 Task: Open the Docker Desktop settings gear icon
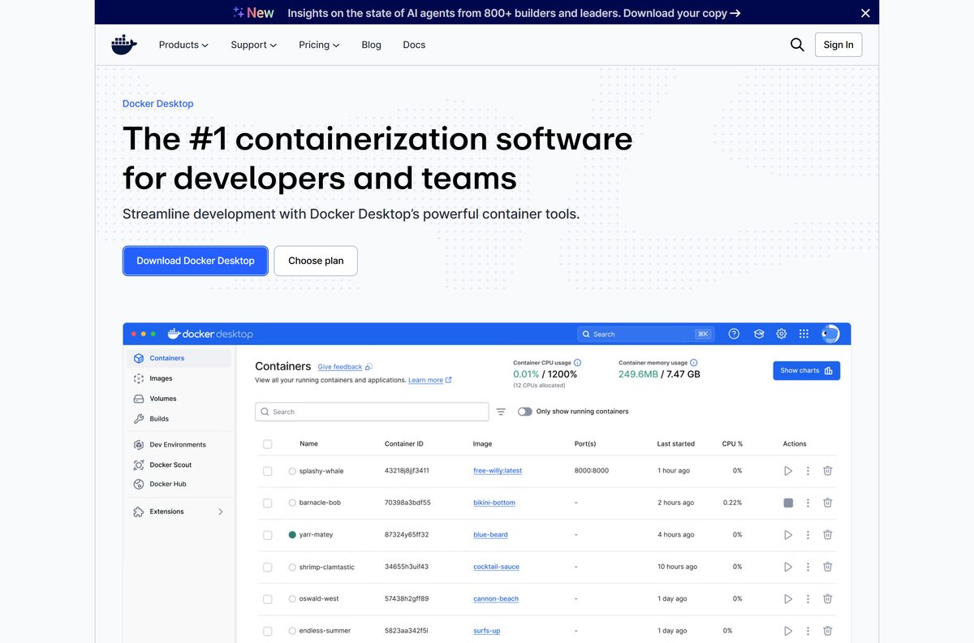(x=782, y=334)
